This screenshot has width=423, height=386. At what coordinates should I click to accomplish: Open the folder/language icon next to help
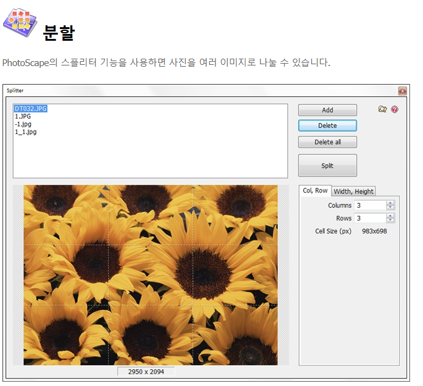click(x=382, y=109)
